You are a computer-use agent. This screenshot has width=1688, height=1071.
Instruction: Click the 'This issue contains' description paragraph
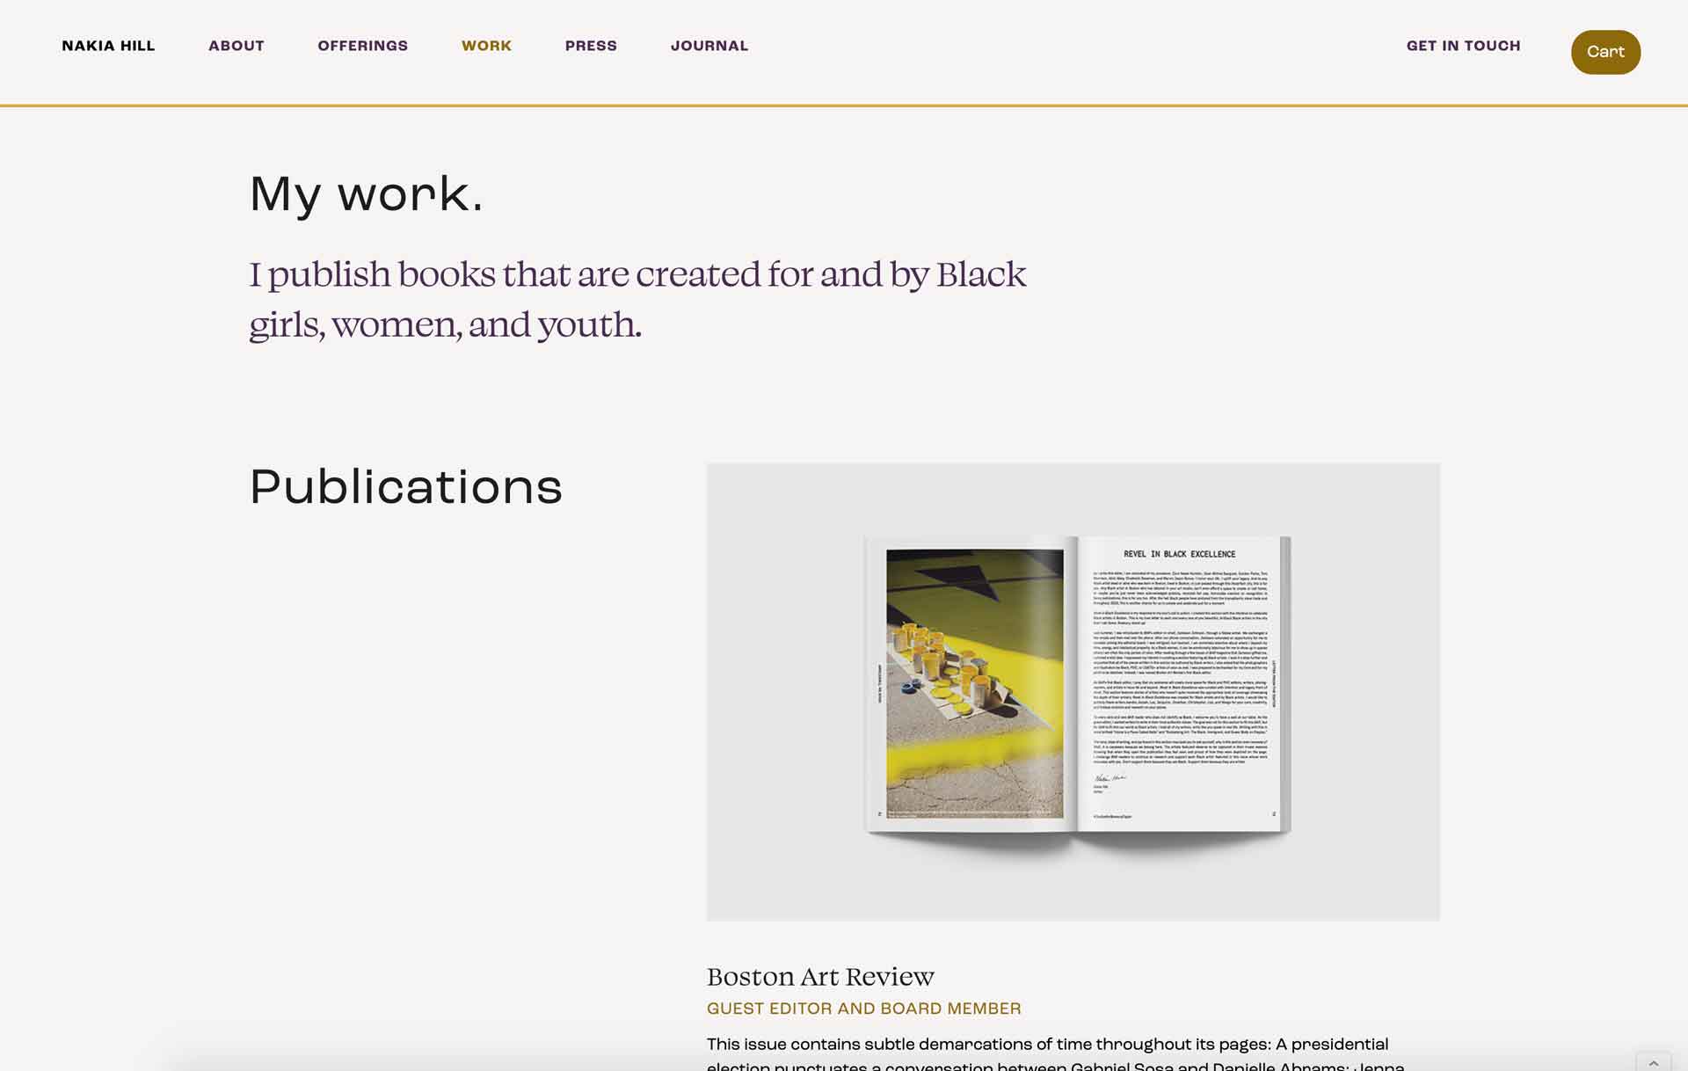[x=1046, y=1045]
